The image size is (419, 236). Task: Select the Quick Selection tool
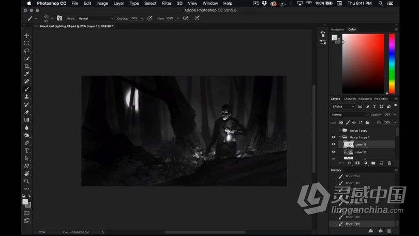pos(27,58)
